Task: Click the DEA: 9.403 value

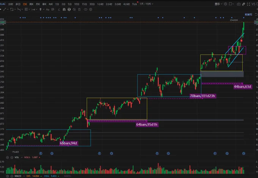Action: [x=50, y=176]
